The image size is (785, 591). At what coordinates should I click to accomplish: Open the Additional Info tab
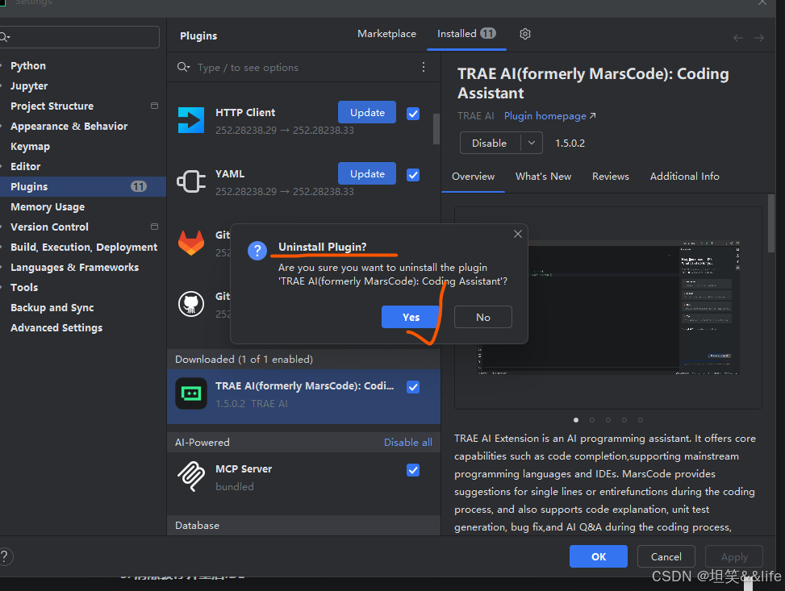pos(684,176)
